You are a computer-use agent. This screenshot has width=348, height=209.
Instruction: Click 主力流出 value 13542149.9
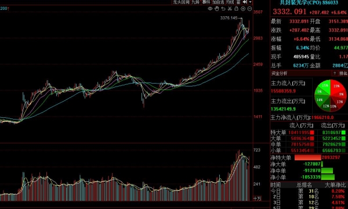[283, 109]
